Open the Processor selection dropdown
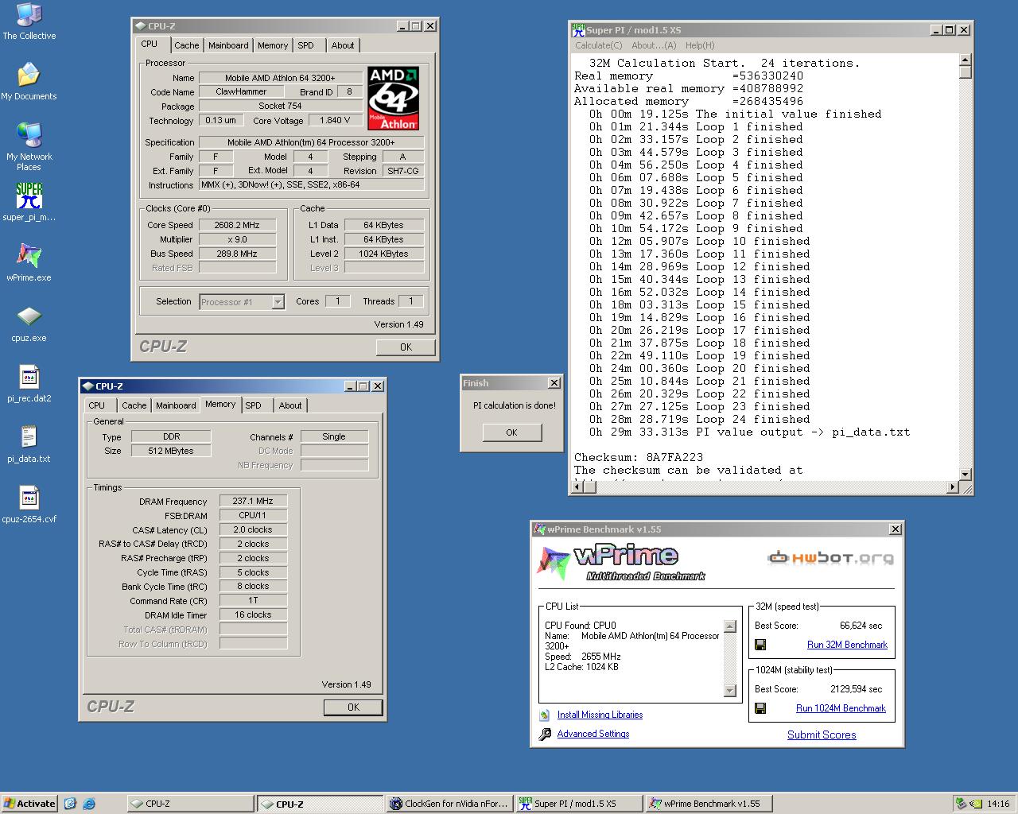 coord(278,302)
